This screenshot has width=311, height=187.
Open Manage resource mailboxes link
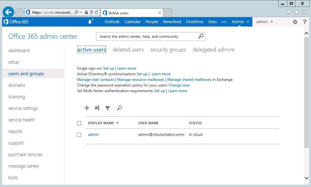tap(141, 80)
